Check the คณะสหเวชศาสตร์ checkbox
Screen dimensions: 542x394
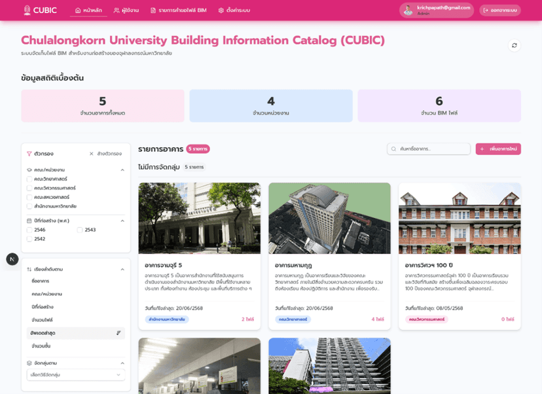[29, 198]
